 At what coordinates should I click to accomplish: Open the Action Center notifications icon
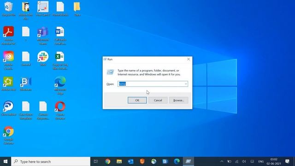287,161
